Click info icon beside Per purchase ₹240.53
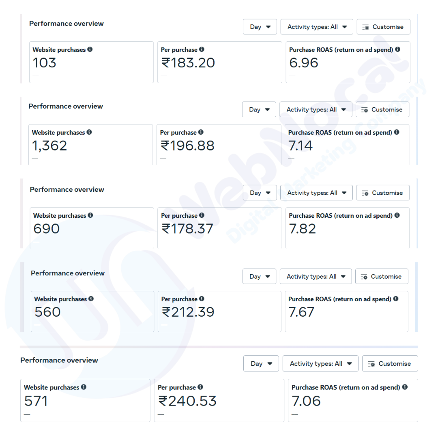This screenshot has width=438, height=438. click(200, 387)
